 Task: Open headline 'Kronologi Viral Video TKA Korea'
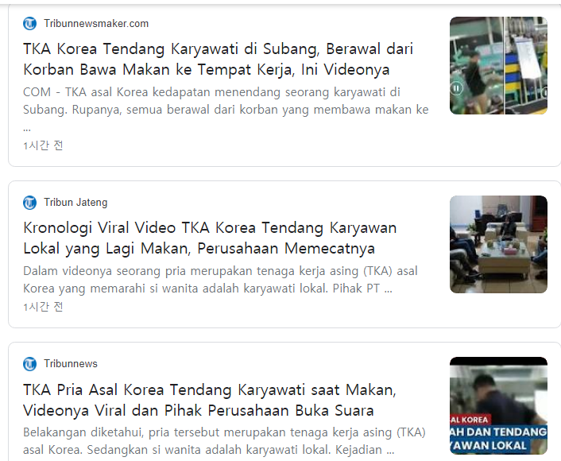click(x=210, y=238)
